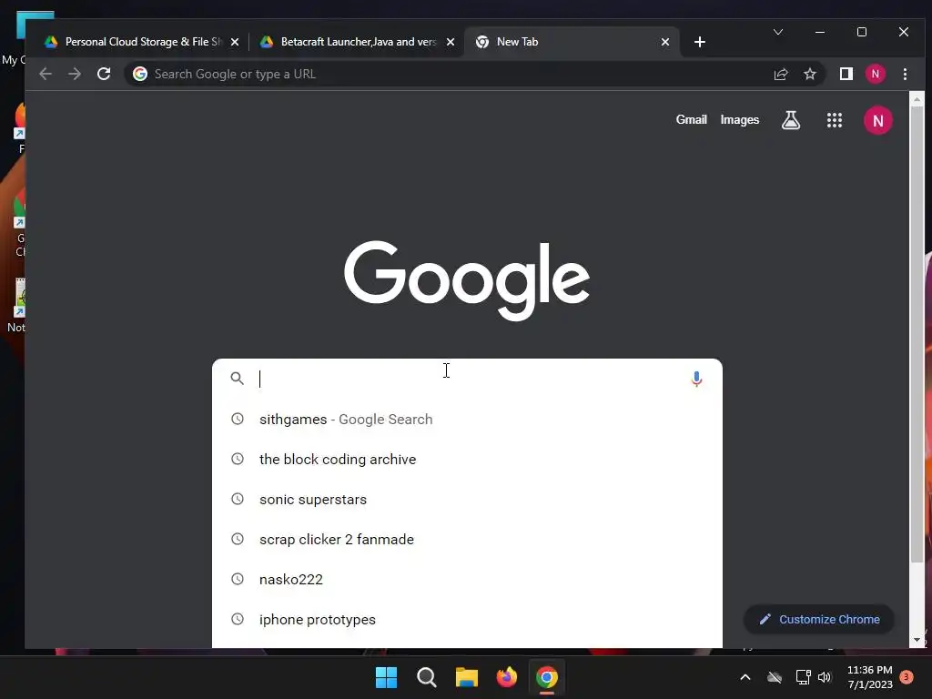932x699 pixels.
Task: Pick the nasko222 suggestion
Action: [x=467, y=579]
